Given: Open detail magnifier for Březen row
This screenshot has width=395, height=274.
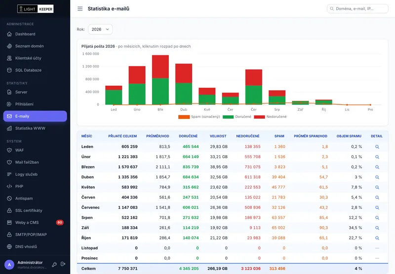Looking at the screenshot, I should click(377, 167).
